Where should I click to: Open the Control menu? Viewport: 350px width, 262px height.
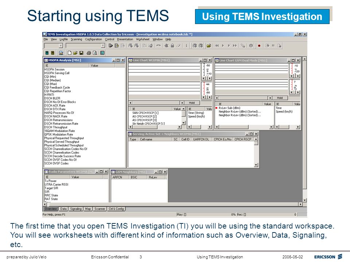pyautogui.click(x=109, y=39)
